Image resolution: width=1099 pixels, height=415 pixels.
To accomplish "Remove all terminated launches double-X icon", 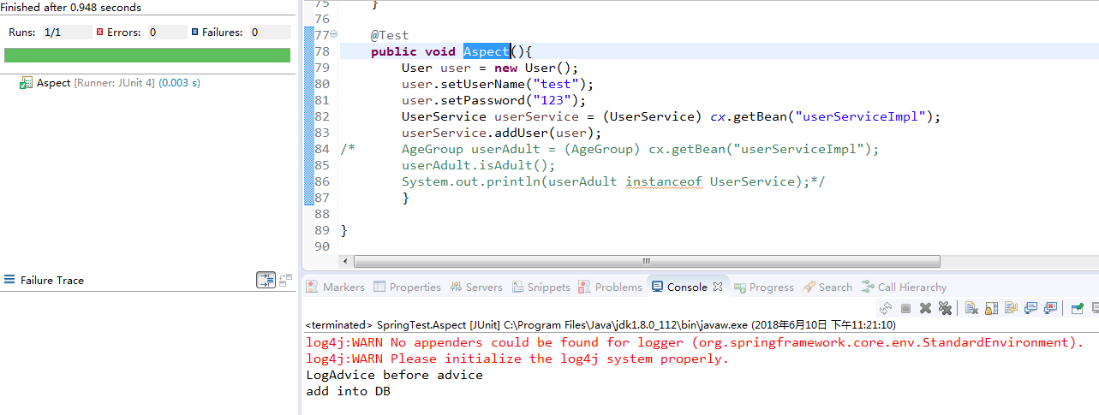I will [945, 308].
